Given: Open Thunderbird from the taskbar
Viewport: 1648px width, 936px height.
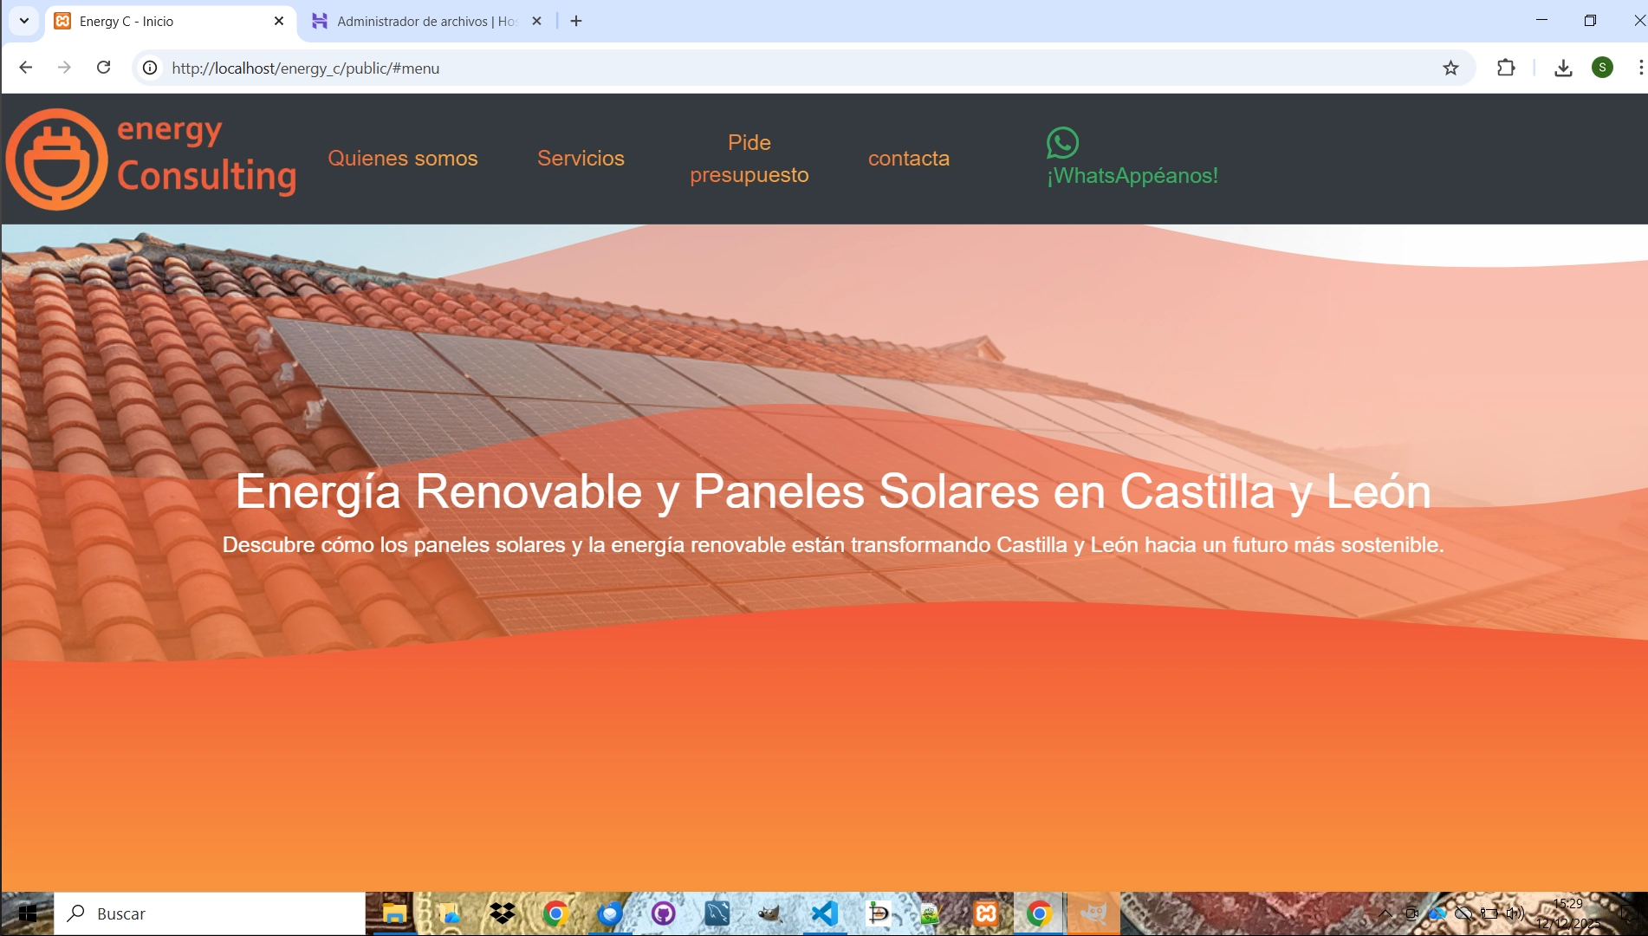Looking at the screenshot, I should 609,913.
